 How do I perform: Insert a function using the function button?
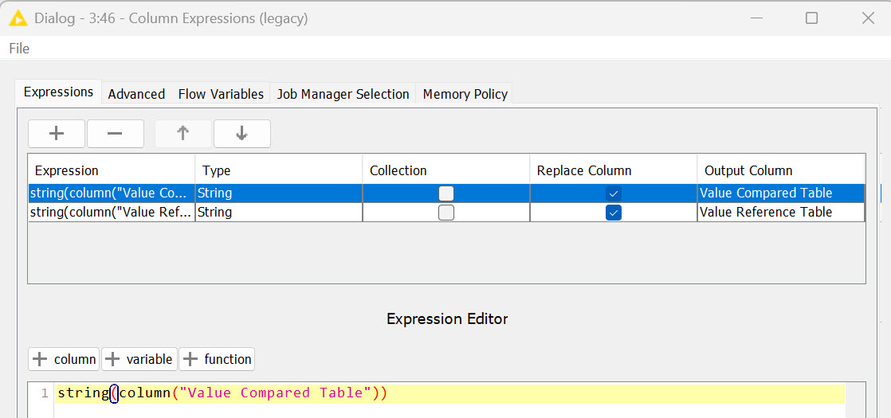pyautogui.click(x=217, y=359)
